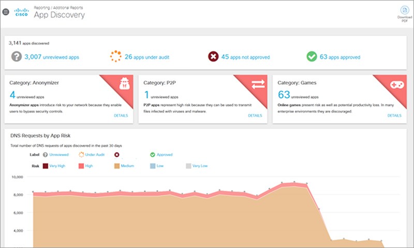Click the first data point on chart
Image resolution: width=414 pixels, height=248 pixels.
point(33,192)
